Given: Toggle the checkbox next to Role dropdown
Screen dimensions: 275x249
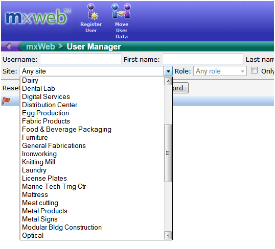Looking at the screenshot, I should tap(254, 70).
